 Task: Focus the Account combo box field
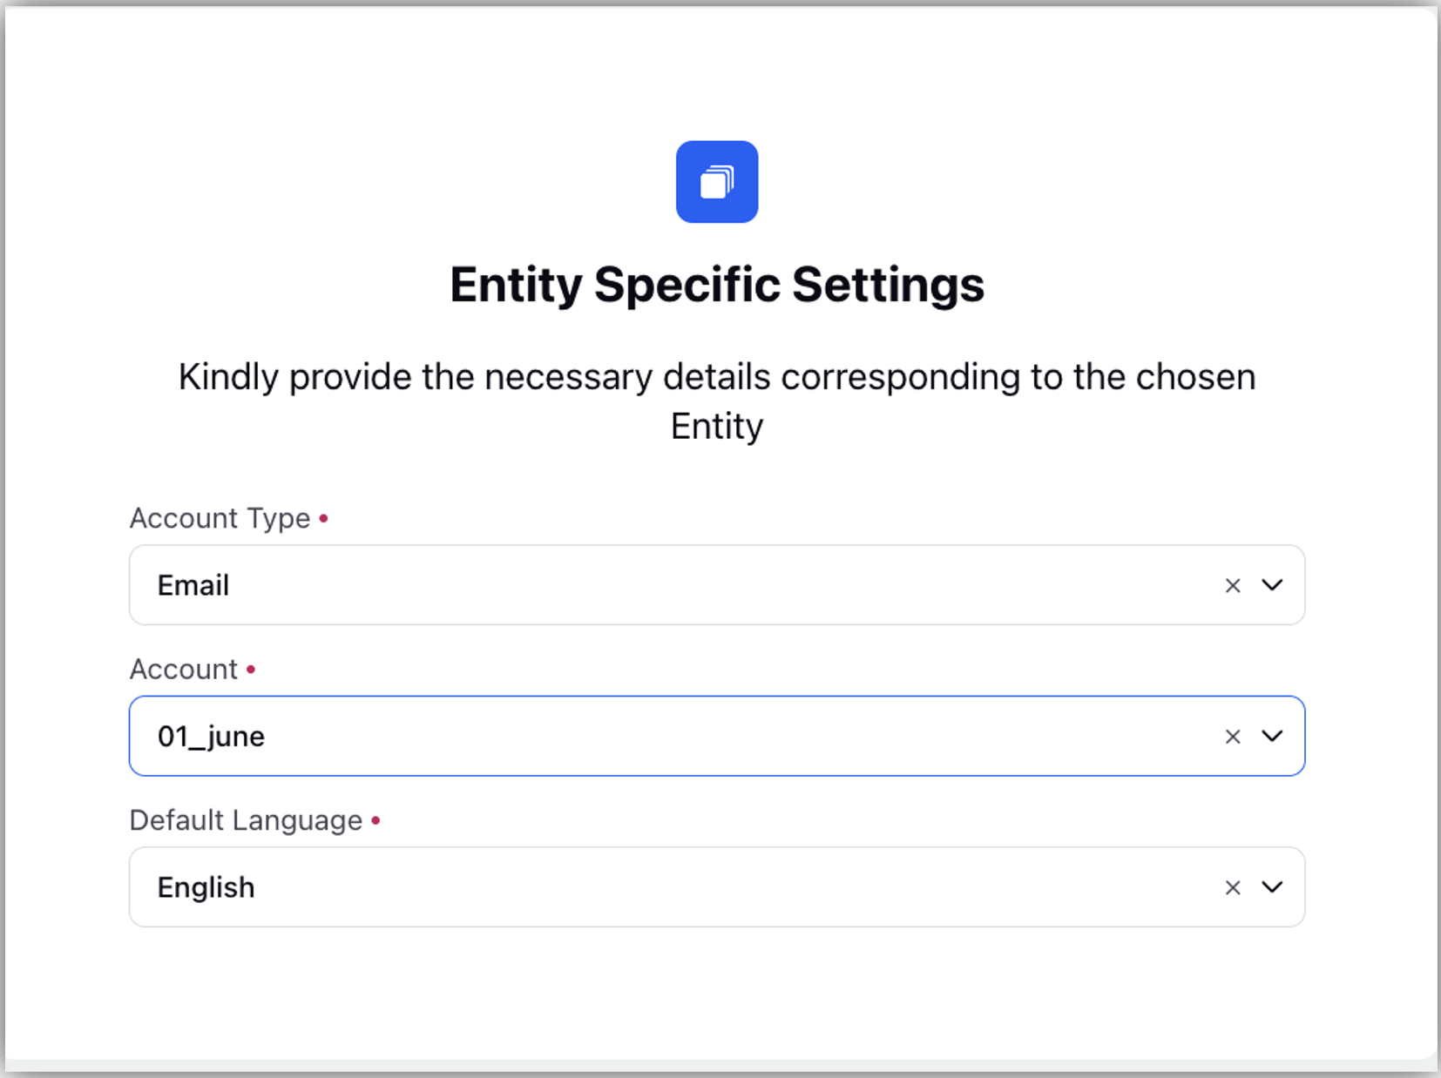pos(717,736)
